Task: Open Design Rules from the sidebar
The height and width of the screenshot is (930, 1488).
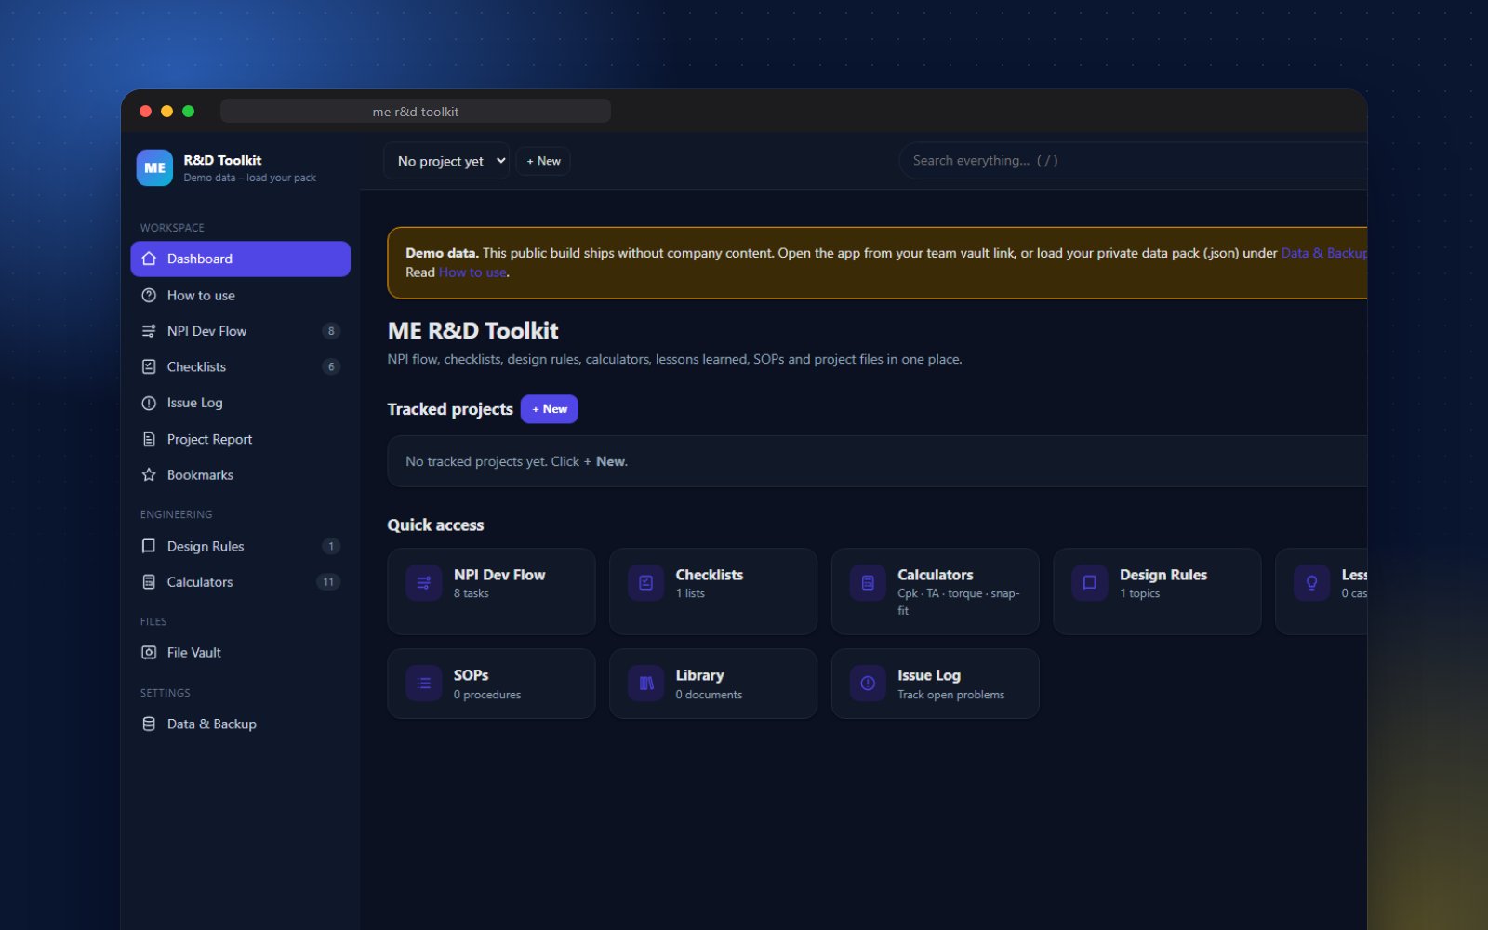Action: click(x=240, y=546)
